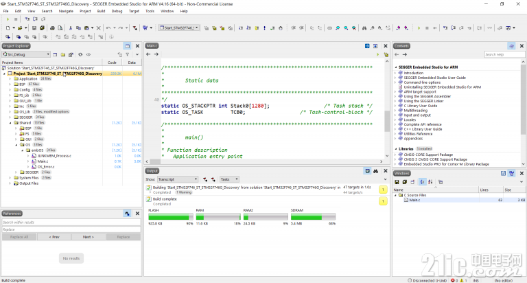Click the magnifier zoom icon with the red X
Screen dimensions: 527x283
point(354,28)
